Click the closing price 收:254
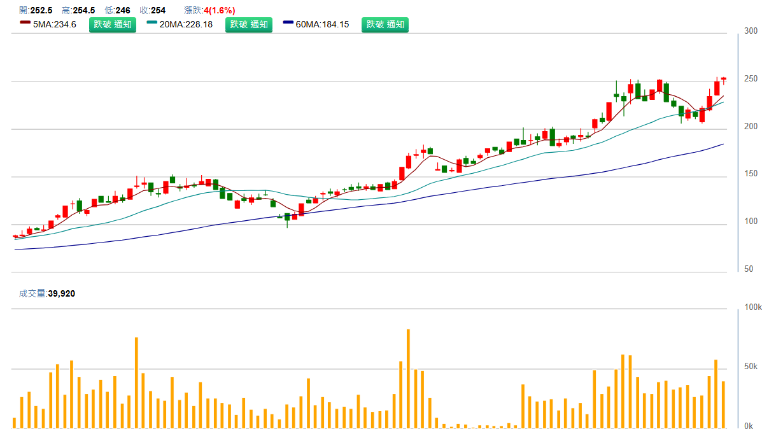The image size is (762, 436). click(152, 10)
